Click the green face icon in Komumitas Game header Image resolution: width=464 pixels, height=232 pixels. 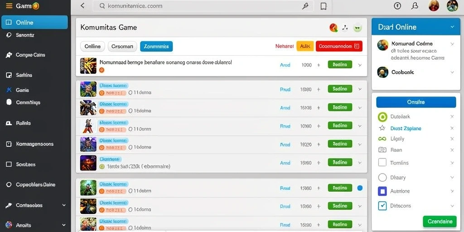click(358, 28)
